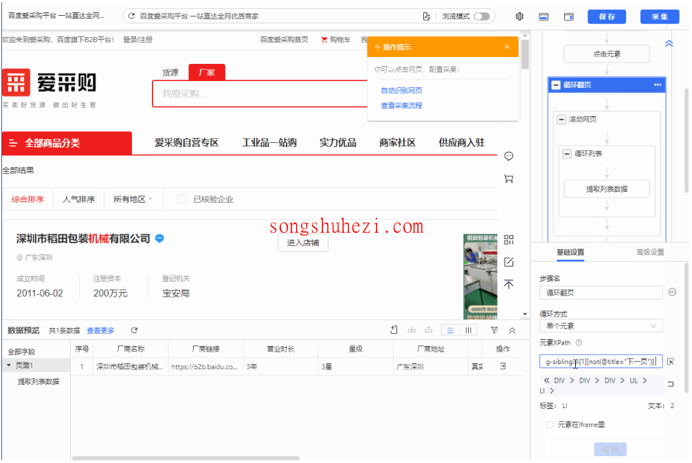Image resolution: width=692 pixels, height=463 pixels.
Task: Click the edit feedback icon on page sidebar
Action: 509,262
